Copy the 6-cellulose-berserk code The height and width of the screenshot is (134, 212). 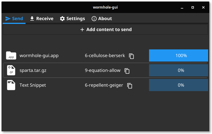(132, 56)
